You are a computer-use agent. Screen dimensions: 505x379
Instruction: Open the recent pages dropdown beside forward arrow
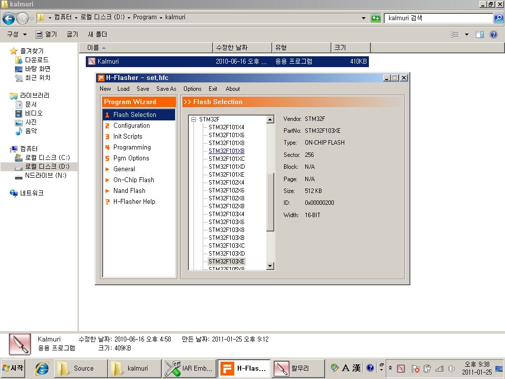[32, 19]
